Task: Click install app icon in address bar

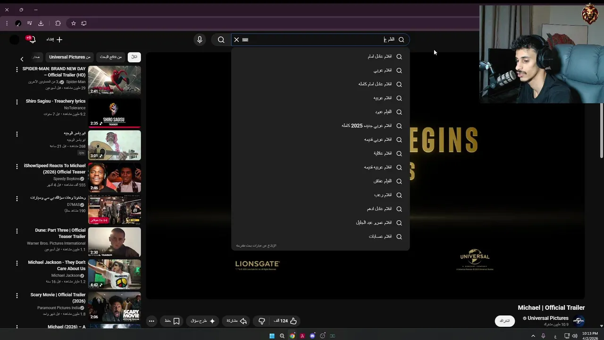Action: [84, 23]
